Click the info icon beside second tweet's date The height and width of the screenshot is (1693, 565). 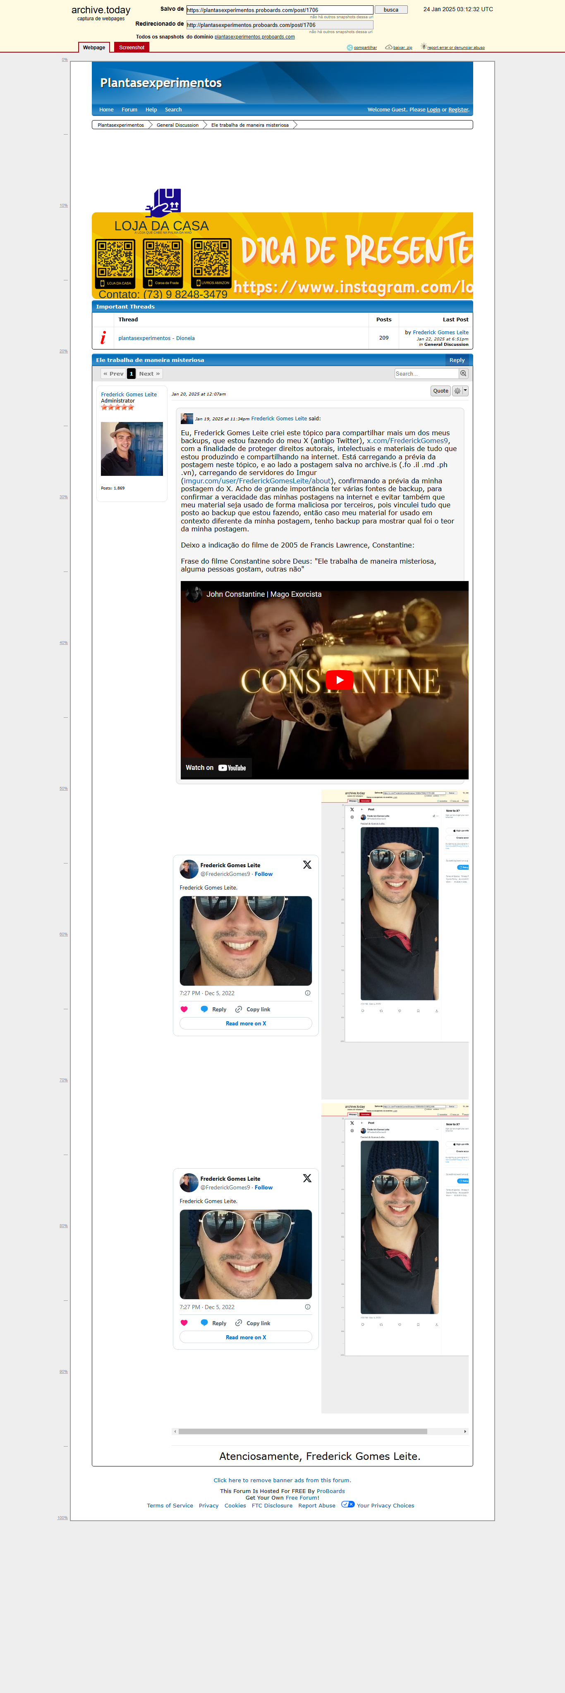tap(308, 1307)
